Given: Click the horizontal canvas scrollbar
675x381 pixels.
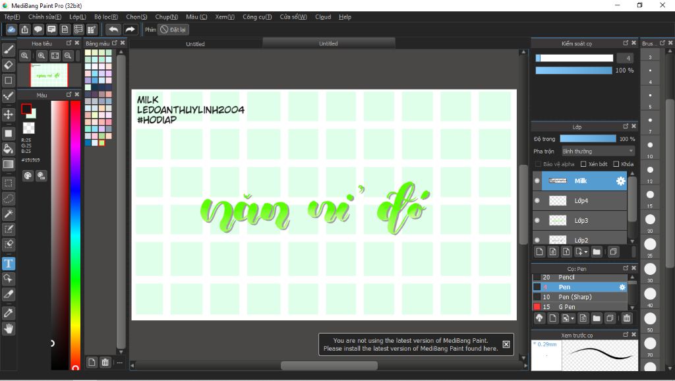Looking at the screenshot, I should tap(330, 365).
